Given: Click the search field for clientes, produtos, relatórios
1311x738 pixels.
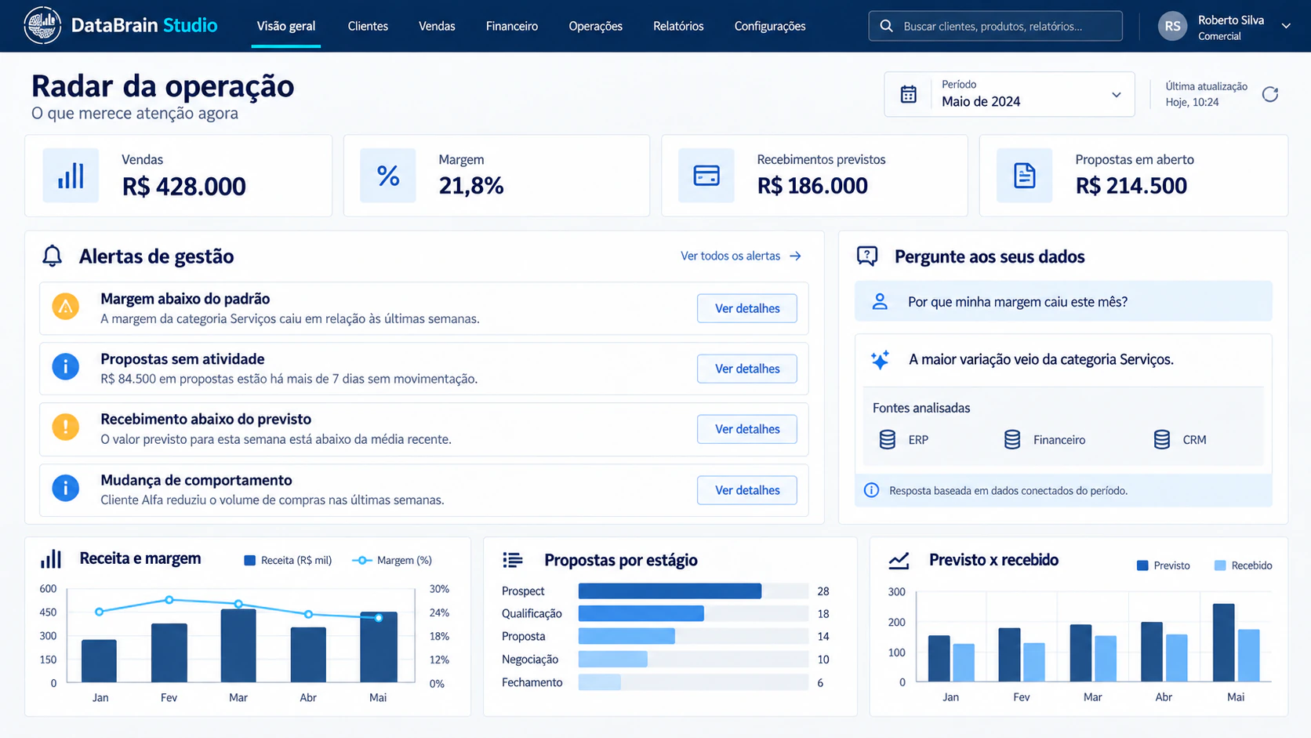Looking at the screenshot, I should click(996, 26).
